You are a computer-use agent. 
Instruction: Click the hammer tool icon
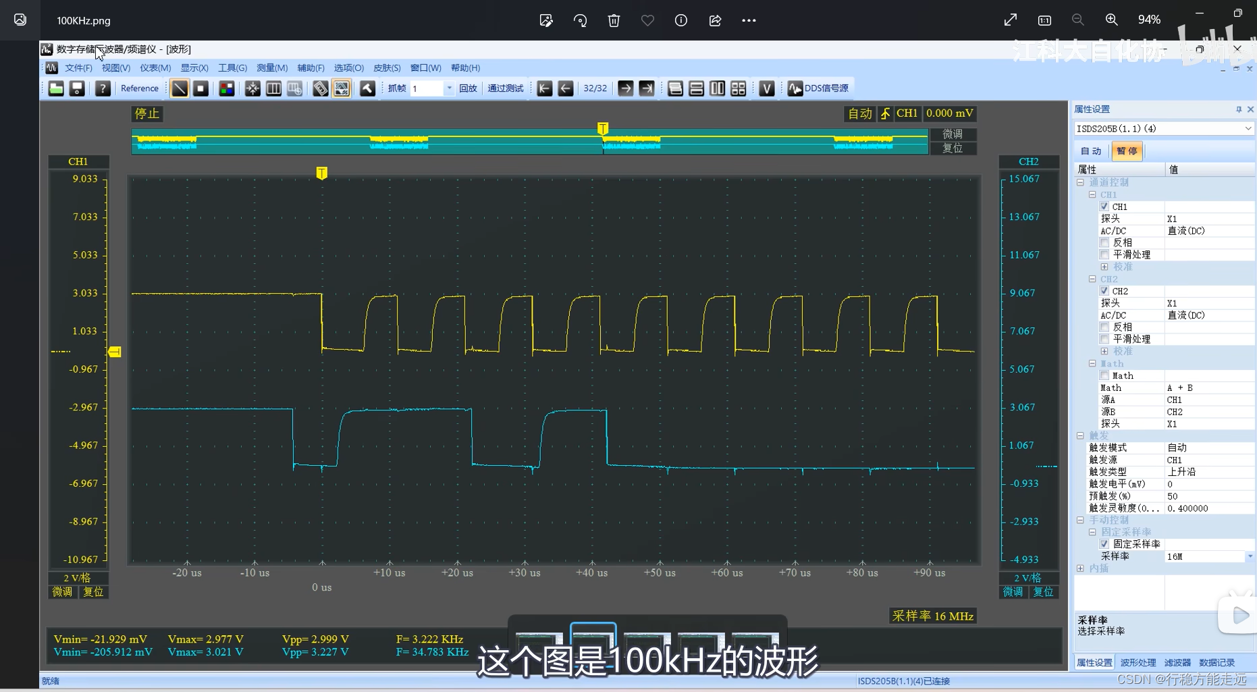pos(367,88)
